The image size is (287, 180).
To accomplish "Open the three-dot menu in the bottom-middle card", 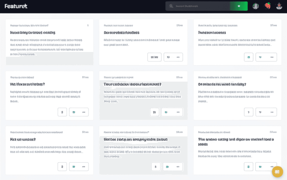I will pos(178,167).
